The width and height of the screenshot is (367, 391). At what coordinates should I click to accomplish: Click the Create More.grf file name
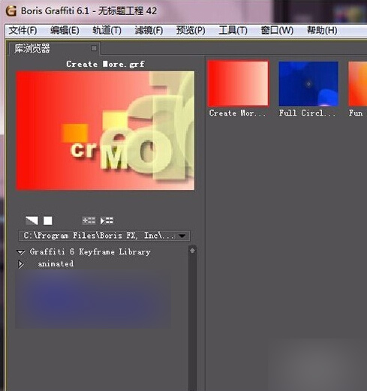105,64
